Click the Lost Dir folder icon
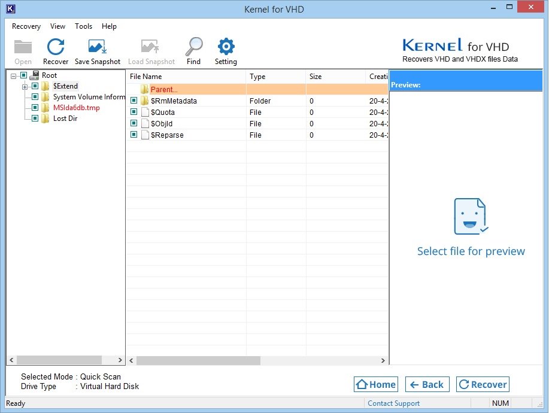The height and width of the screenshot is (413, 549). coord(45,119)
